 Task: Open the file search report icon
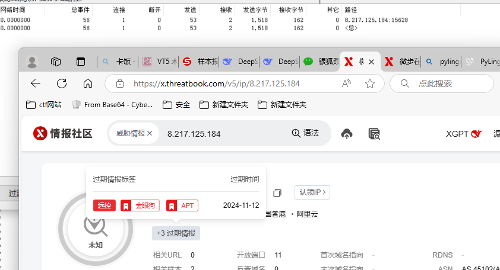click(374, 134)
